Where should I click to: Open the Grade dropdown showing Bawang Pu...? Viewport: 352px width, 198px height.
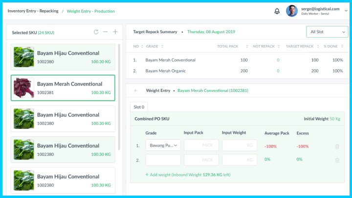click(163, 146)
